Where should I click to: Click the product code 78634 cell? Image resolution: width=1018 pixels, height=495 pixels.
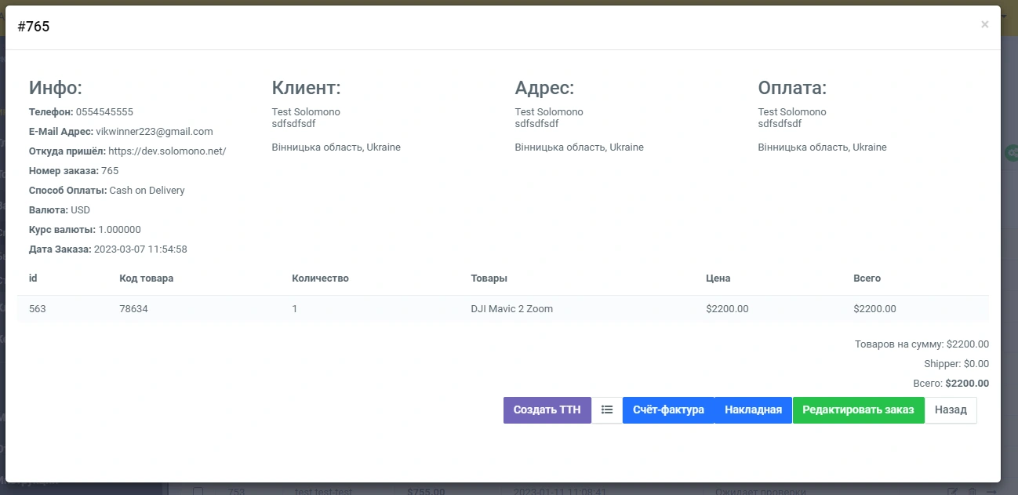tap(133, 309)
